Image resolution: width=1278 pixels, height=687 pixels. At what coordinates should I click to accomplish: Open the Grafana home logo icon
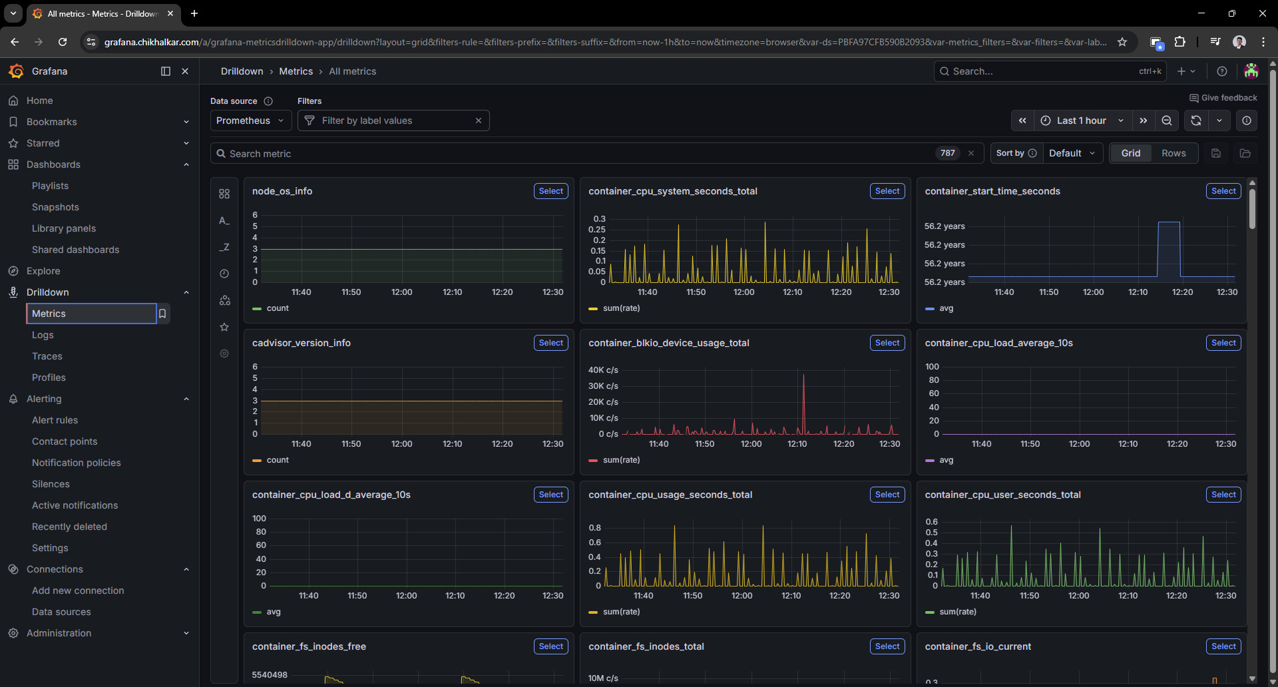coord(16,71)
